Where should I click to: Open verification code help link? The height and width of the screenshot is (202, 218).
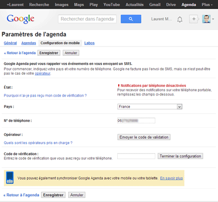[45, 96]
